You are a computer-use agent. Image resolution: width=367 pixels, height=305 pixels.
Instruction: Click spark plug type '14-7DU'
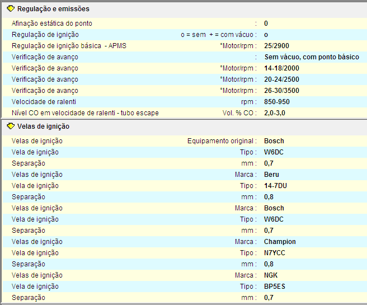coord(275,186)
